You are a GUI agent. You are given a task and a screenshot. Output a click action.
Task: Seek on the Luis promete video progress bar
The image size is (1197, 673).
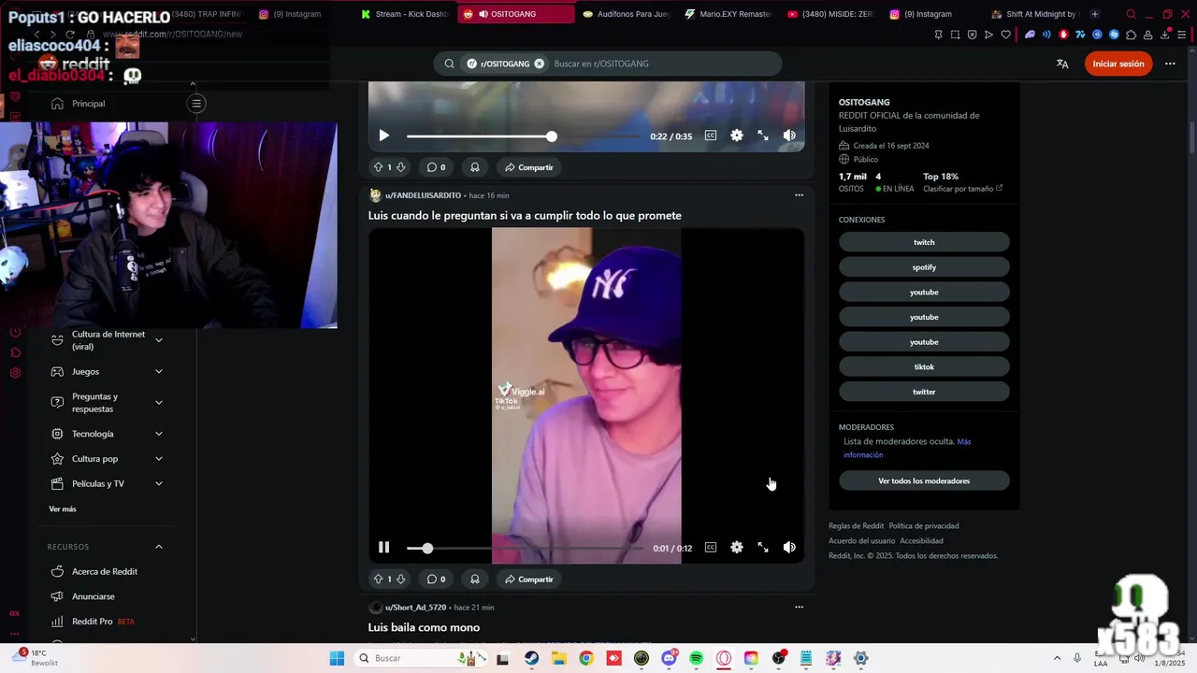[525, 549]
